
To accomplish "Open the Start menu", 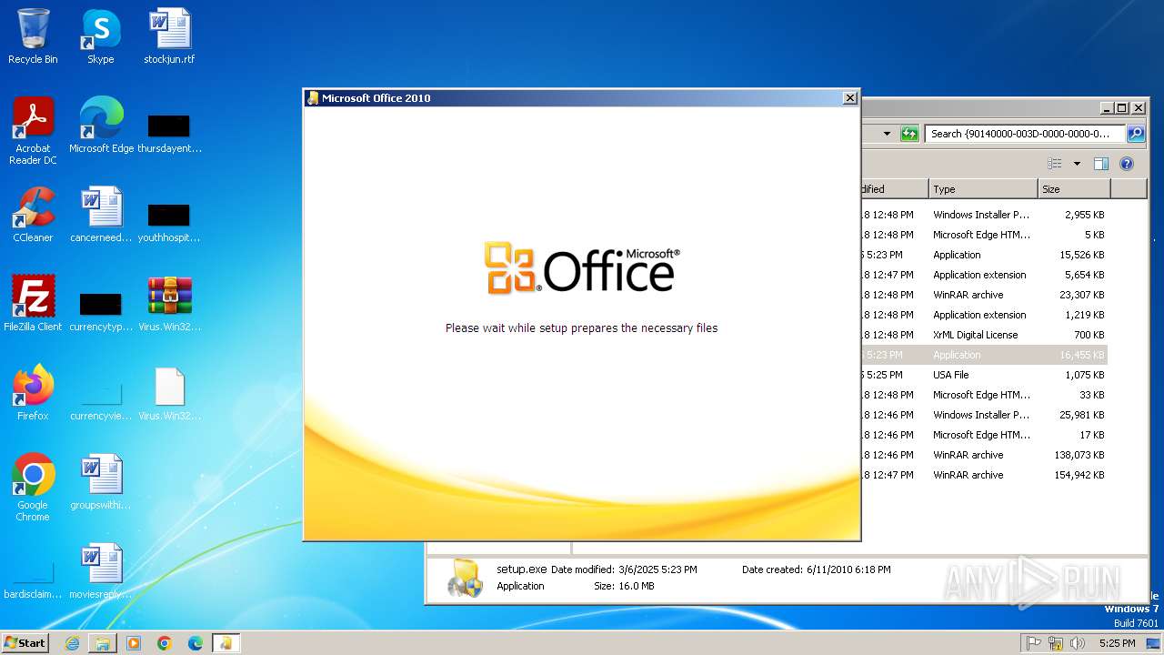I will 25,643.
